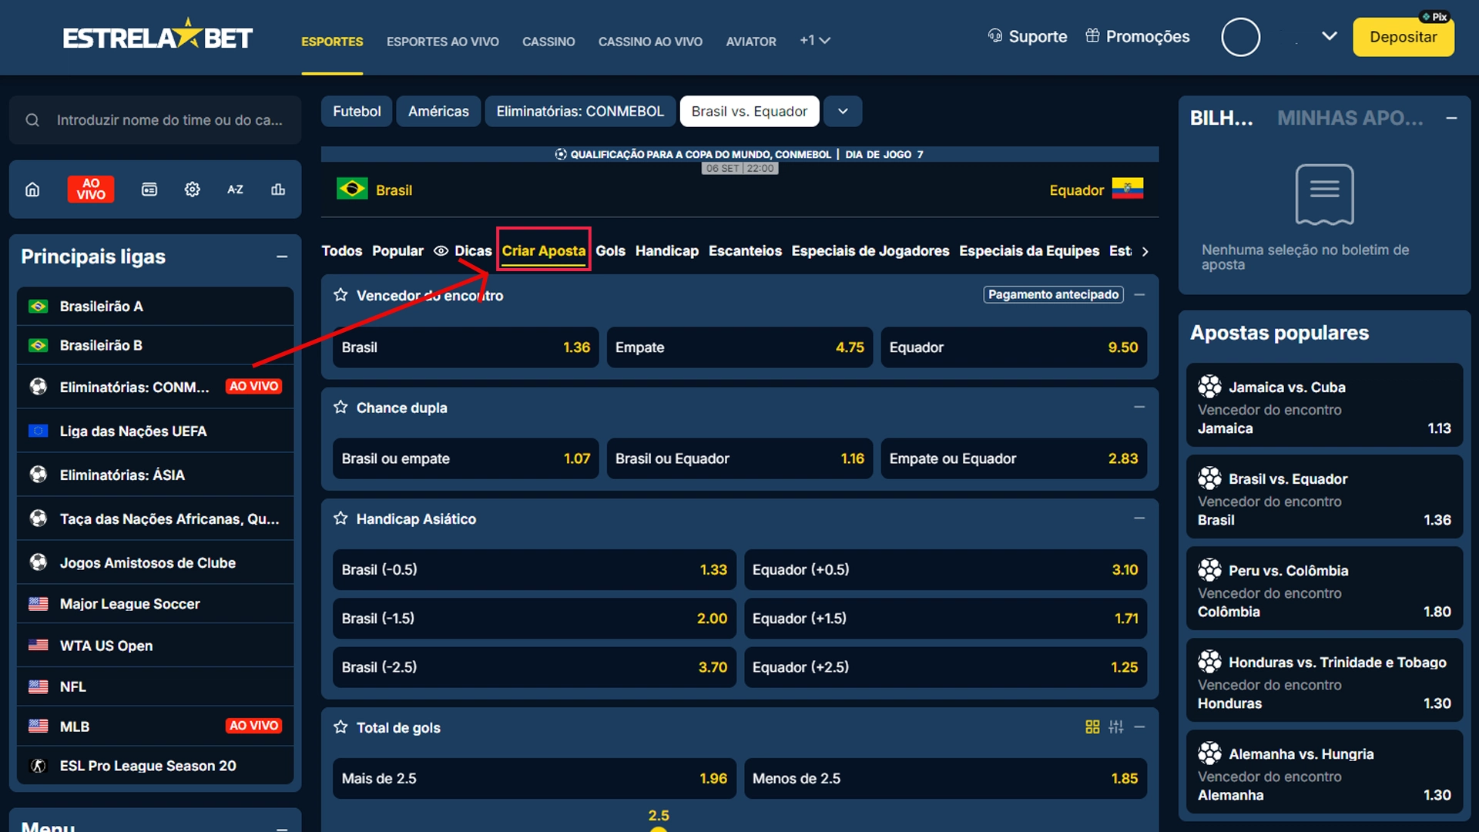
Task: Bet on Empate at 4.75
Action: click(x=739, y=347)
